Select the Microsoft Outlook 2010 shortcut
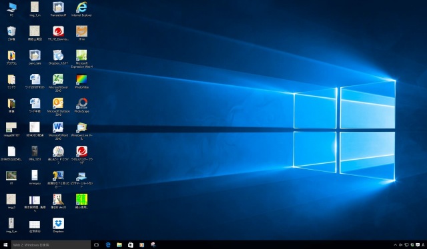The width and height of the screenshot is (427, 249). [x=58, y=107]
